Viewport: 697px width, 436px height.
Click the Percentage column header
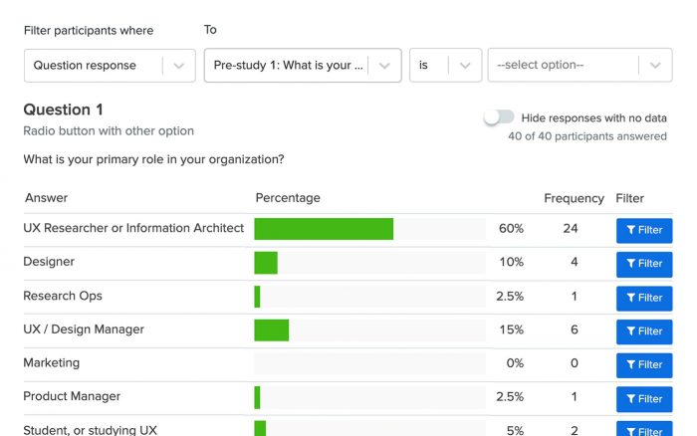[x=288, y=198]
